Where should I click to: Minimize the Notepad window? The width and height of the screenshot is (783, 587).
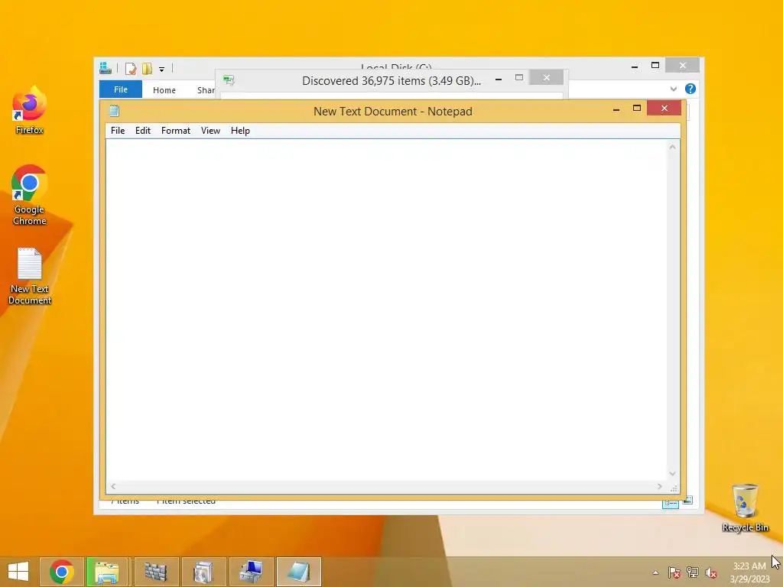tap(616, 109)
